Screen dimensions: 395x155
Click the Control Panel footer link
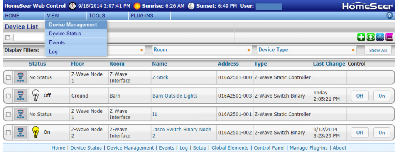[x=269, y=148]
